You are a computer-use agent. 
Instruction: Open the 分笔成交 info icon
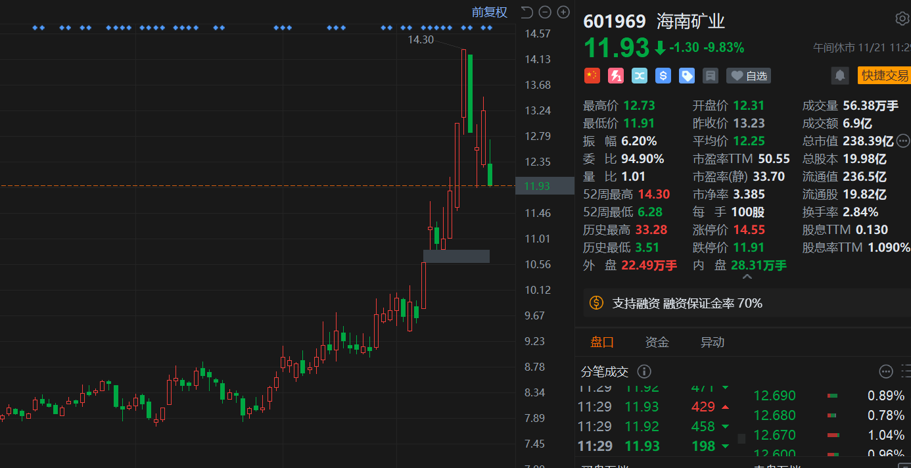click(644, 371)
